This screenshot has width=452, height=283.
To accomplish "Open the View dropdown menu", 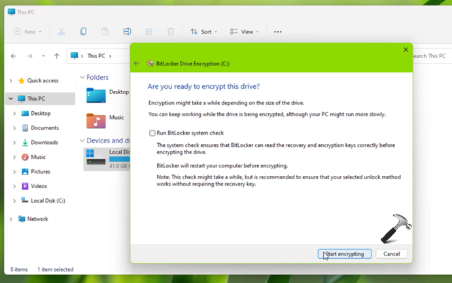I will (x=245, y=31).
